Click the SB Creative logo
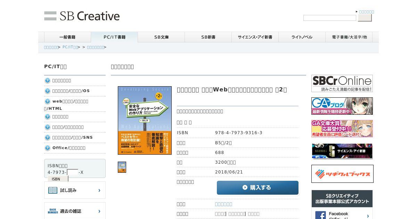Screen dimensions: 417x219 point(82,16)
